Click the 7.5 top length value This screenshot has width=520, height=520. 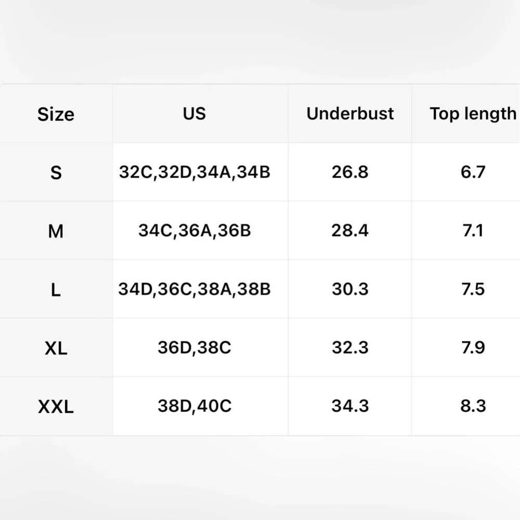473,289
